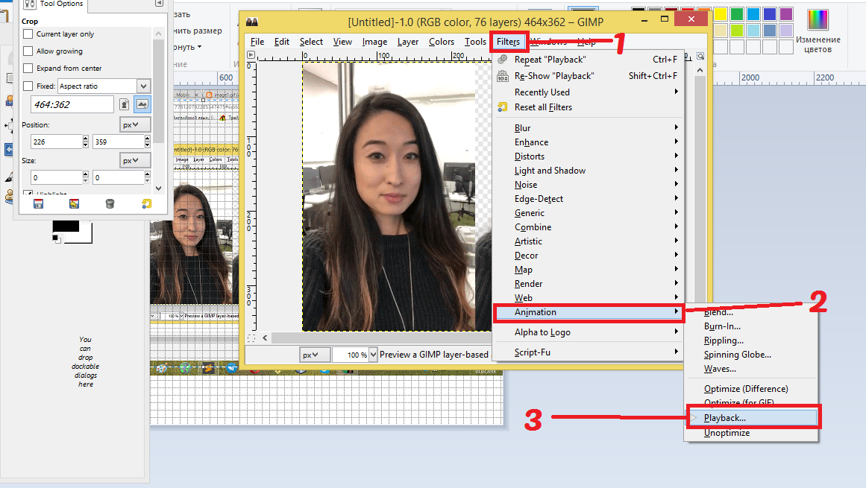Delete tool preset trash icon
866x488 pixels.
110,204
